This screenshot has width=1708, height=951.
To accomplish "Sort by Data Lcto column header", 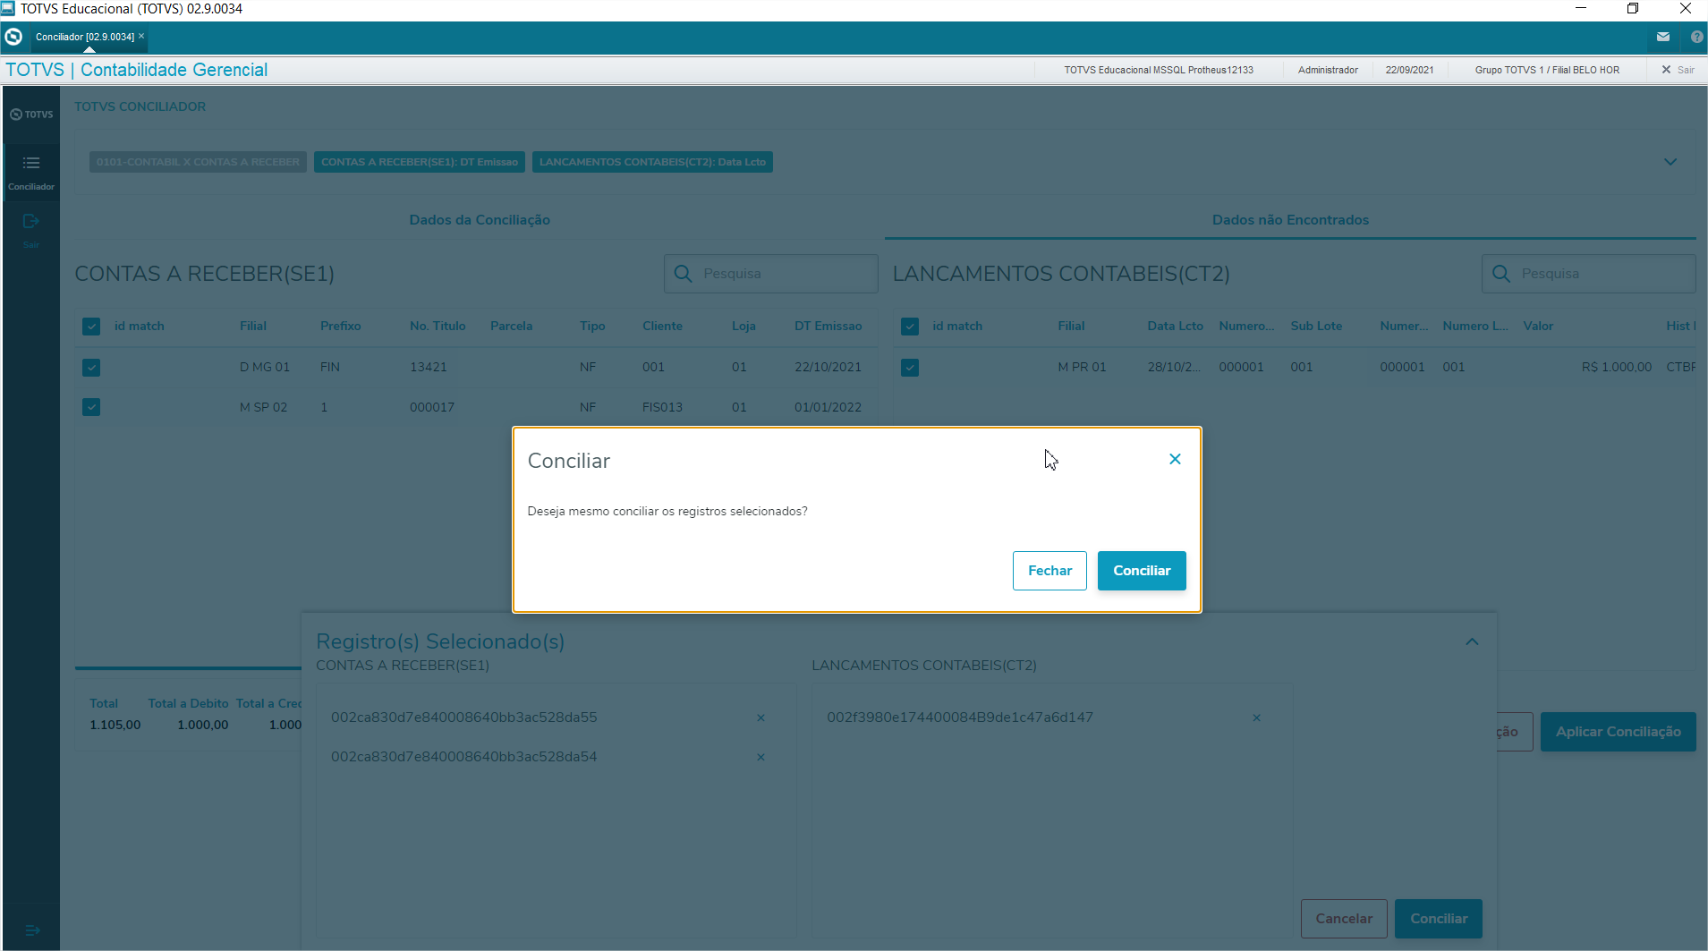I will 1176,327.
